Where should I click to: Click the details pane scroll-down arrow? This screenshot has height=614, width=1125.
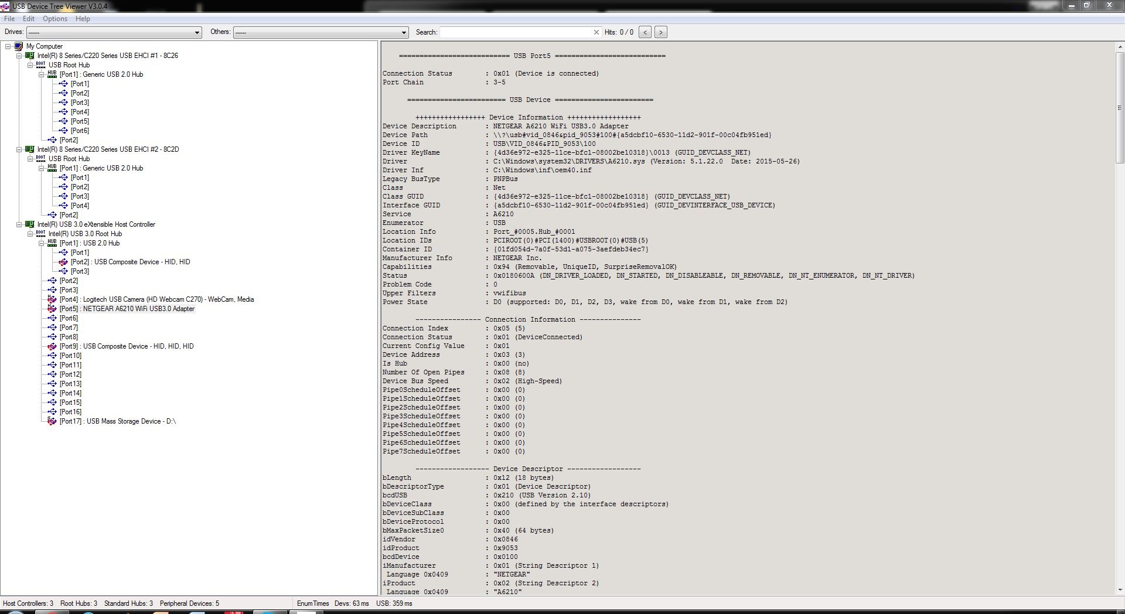tap(1120, 591)
